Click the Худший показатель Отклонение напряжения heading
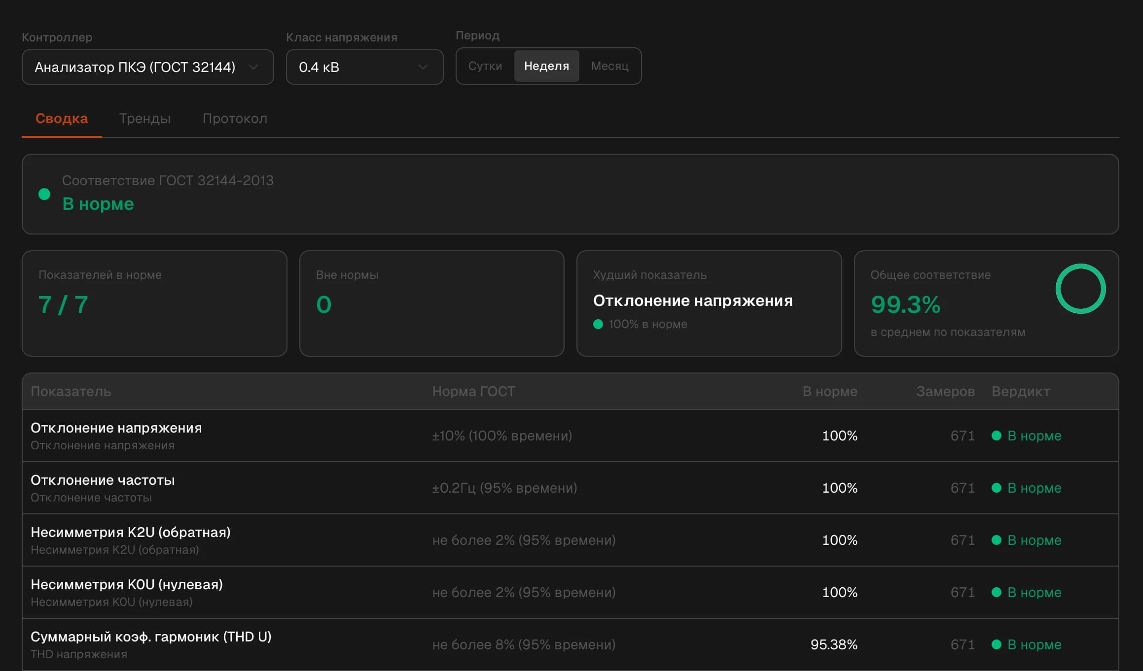Screen dimensions: 1143x671 pyautogui.click(x=693, y=301)
